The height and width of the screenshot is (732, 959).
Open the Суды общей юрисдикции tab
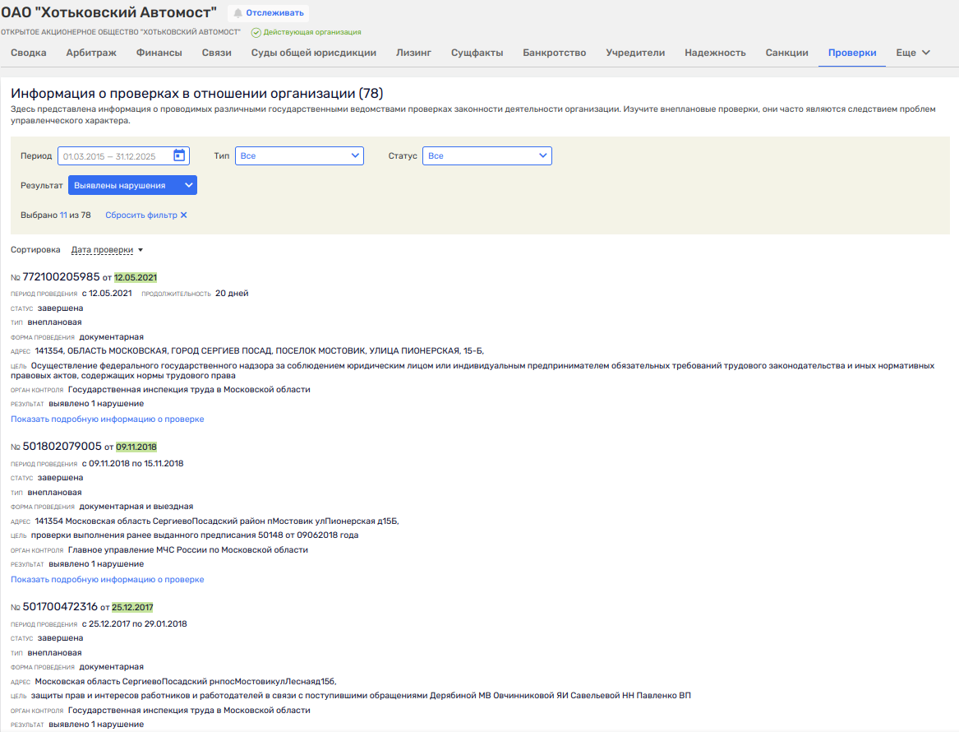point(314,53)
